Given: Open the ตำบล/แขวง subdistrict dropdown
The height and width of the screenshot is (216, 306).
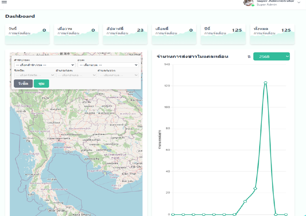Looking at the screenshot, I should click(x=118, y=75).
